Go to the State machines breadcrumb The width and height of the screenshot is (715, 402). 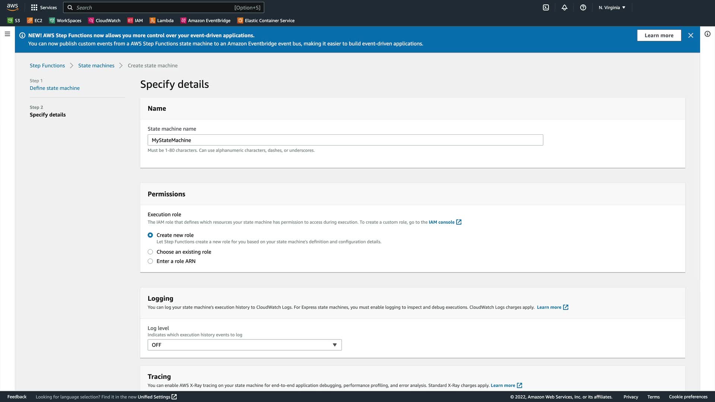(96, 66)
